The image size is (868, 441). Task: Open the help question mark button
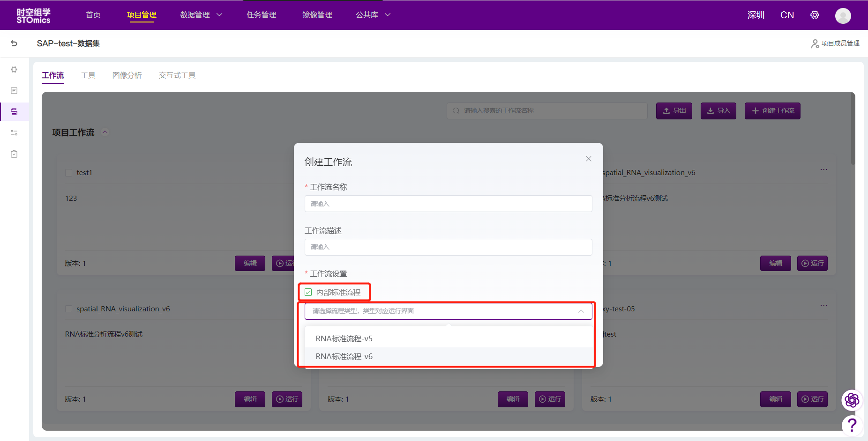(852, 425)
